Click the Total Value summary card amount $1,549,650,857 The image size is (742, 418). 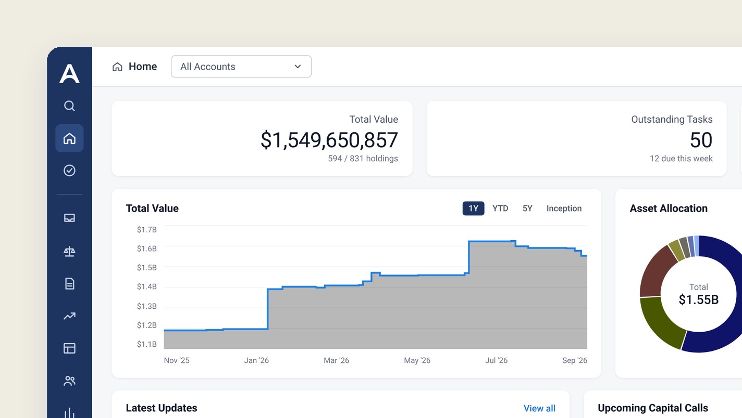click(329, 140)
